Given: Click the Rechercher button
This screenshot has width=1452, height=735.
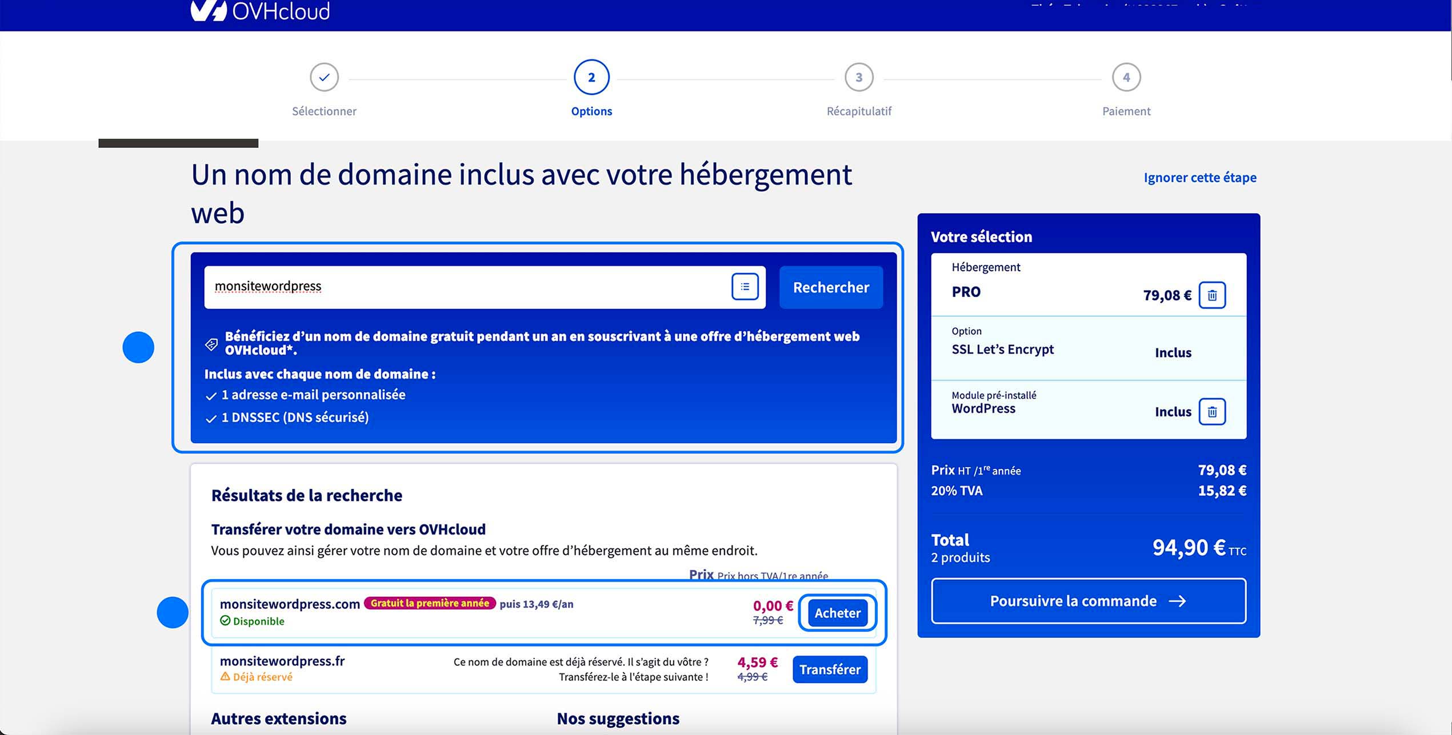Looking at the screenshot, I should [x=830, y=287].
